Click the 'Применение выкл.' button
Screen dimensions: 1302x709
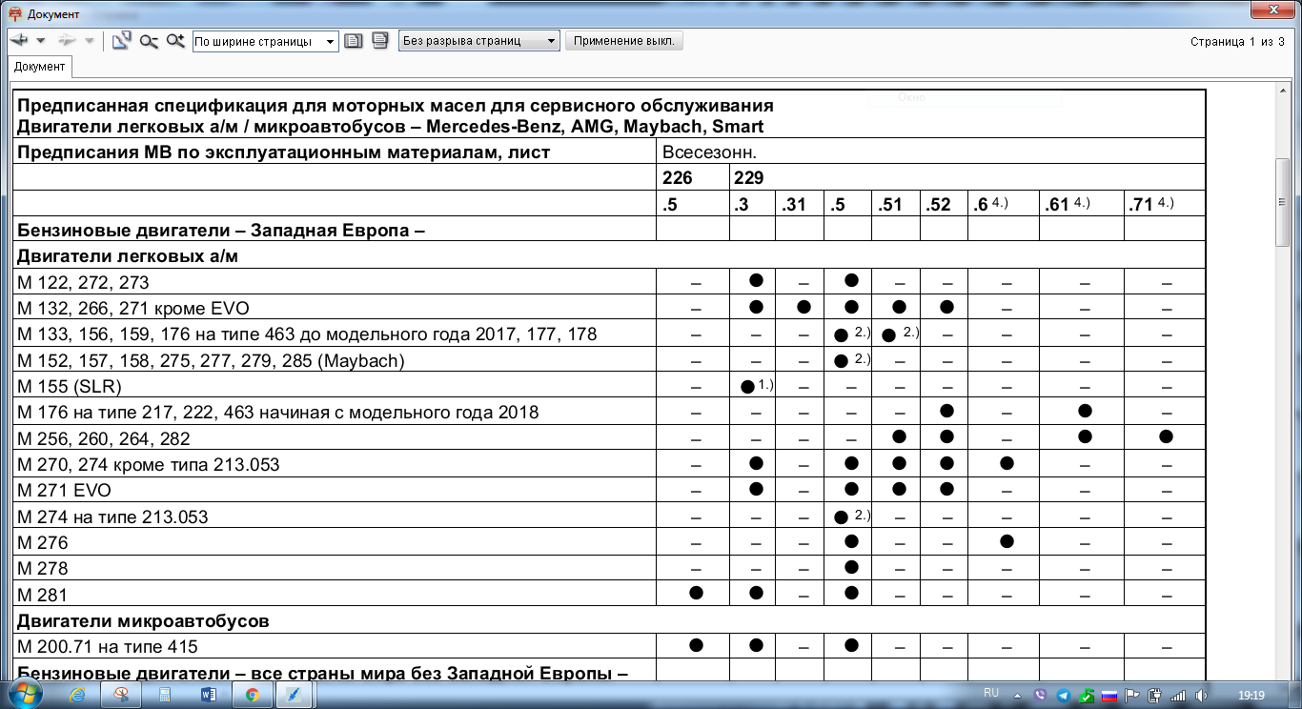623,41
